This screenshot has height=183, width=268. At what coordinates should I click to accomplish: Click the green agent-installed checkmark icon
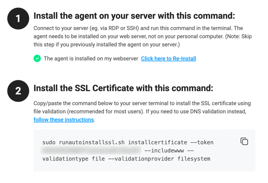click(37, 58)
